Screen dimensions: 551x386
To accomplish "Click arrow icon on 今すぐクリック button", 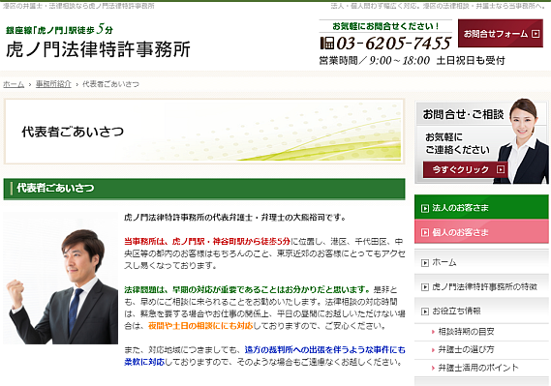I will tap(501, 169).
